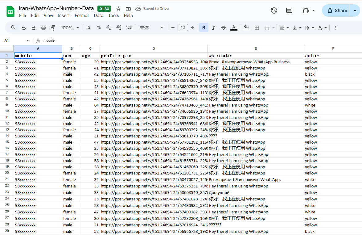Click the document title Iran-WhatsApp-Number-Data
This screenshot has height=235, width=362.
(56, 8)
